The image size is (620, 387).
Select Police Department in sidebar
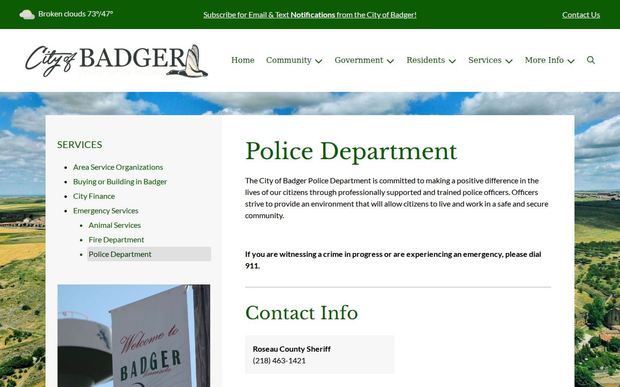point(149,254)
